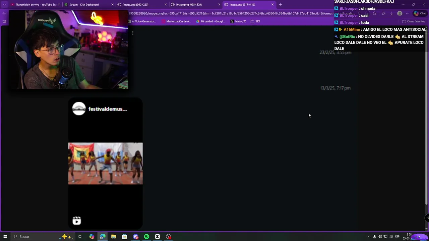Open Discord from the taskbar

pos(136,237)
